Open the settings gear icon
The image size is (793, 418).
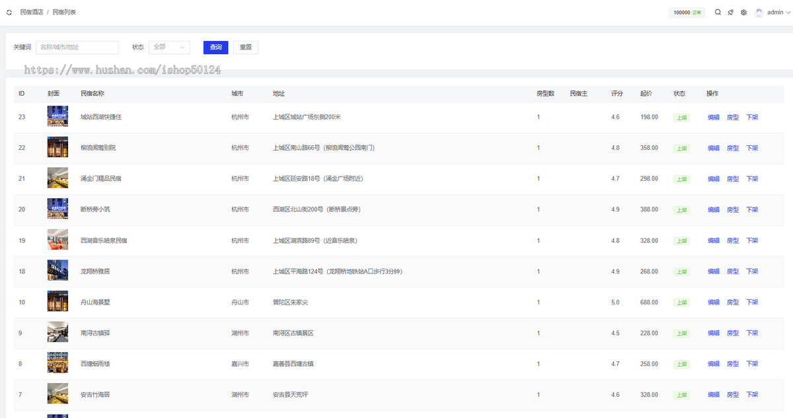point(743,12)
